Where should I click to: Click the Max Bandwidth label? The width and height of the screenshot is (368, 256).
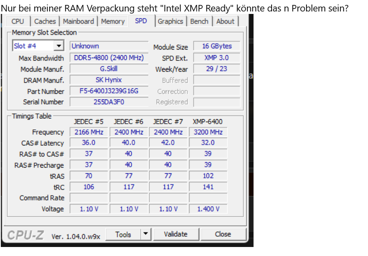click(41, 58)
